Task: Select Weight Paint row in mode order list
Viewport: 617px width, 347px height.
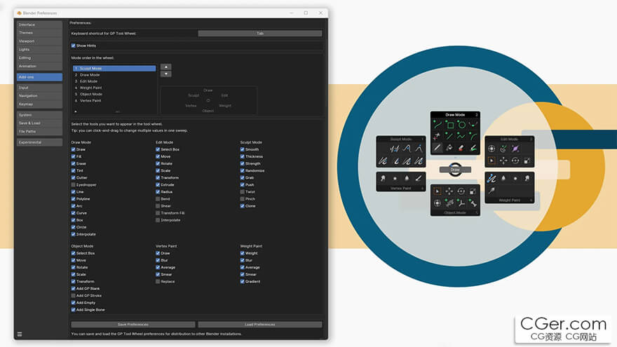Action: (114, 88)
